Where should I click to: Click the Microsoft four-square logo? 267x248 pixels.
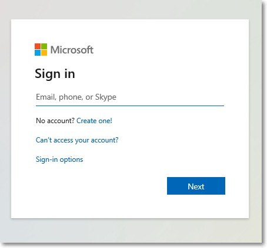41,49
